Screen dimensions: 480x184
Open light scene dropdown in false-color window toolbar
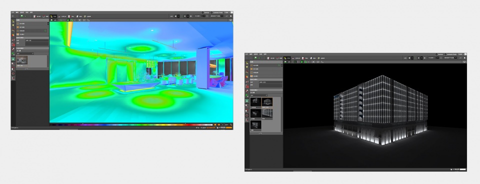(x=199, y=16)
